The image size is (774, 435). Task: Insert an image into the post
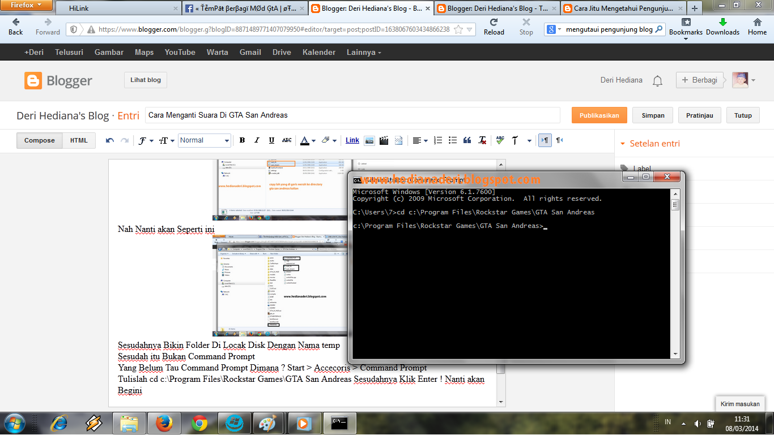click(x=369, y=140)
